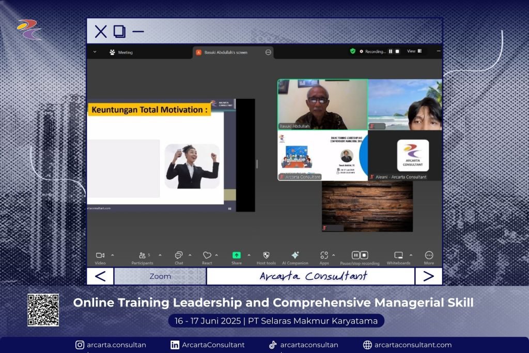Expand the Whiteboards options chevron
The width and height of the screenshot is (529, 353).
(411, 255)
